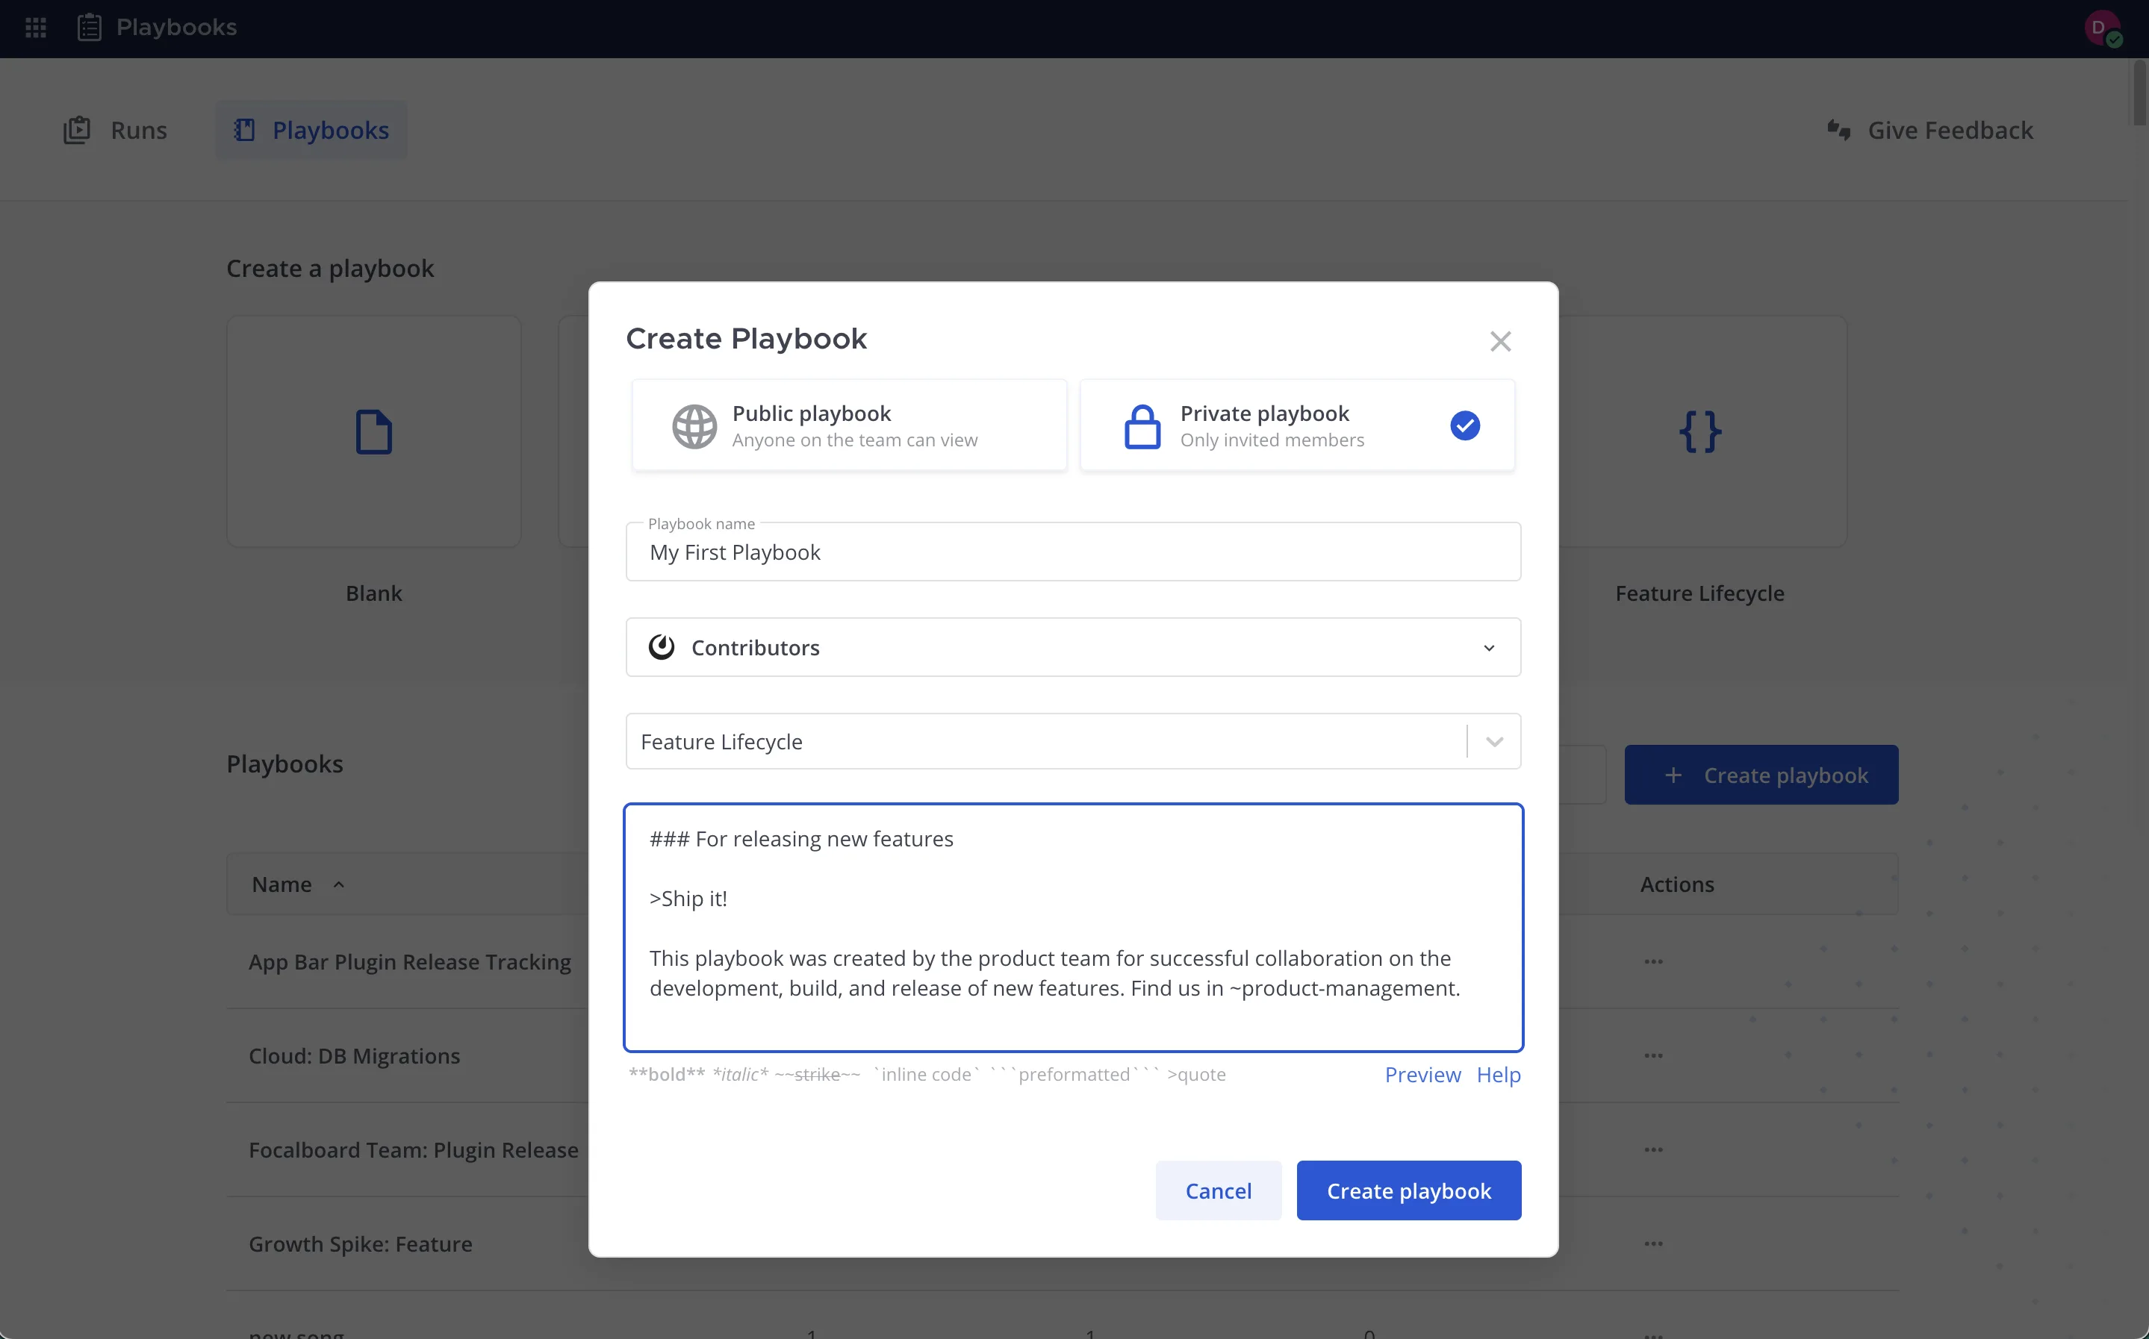Screen dimensions: 2149x1339
Task: Click the Give Feedback speech bubble icon
Action: coord(1838,130)
